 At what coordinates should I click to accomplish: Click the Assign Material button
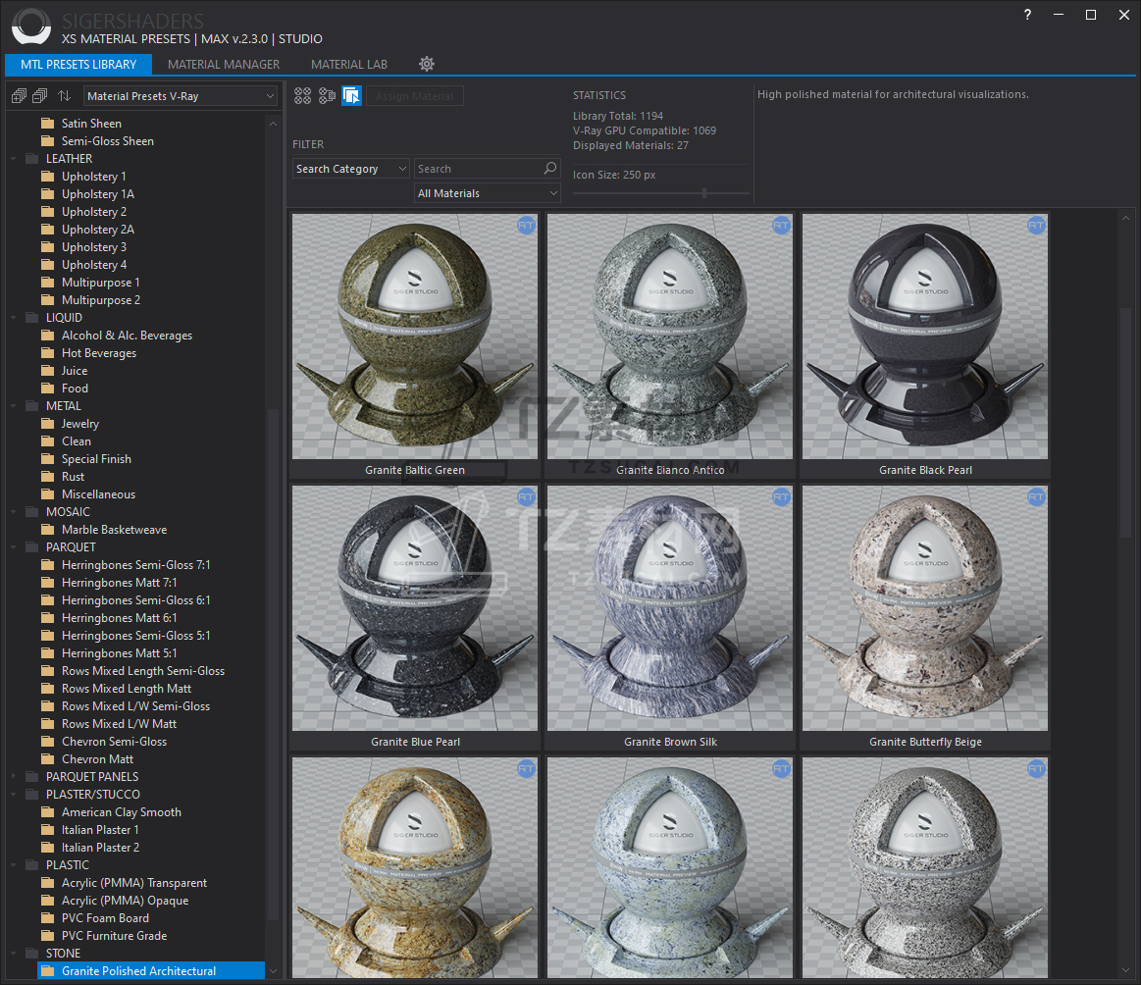point(415,96)
